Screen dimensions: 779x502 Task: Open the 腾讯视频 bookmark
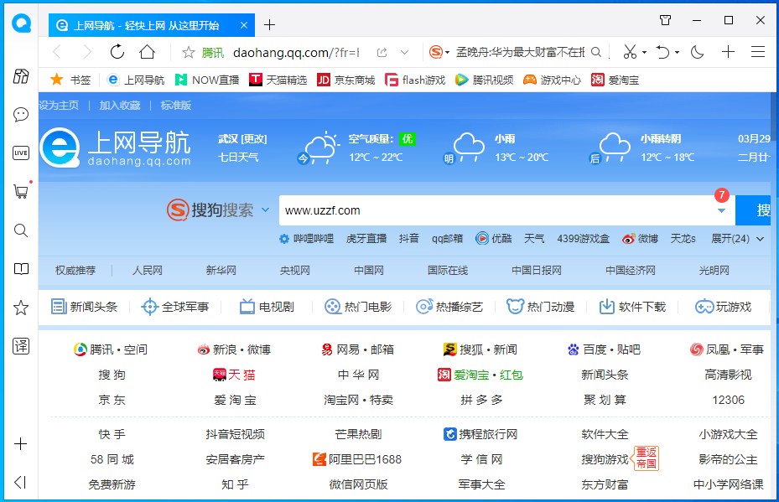(485, 80)
